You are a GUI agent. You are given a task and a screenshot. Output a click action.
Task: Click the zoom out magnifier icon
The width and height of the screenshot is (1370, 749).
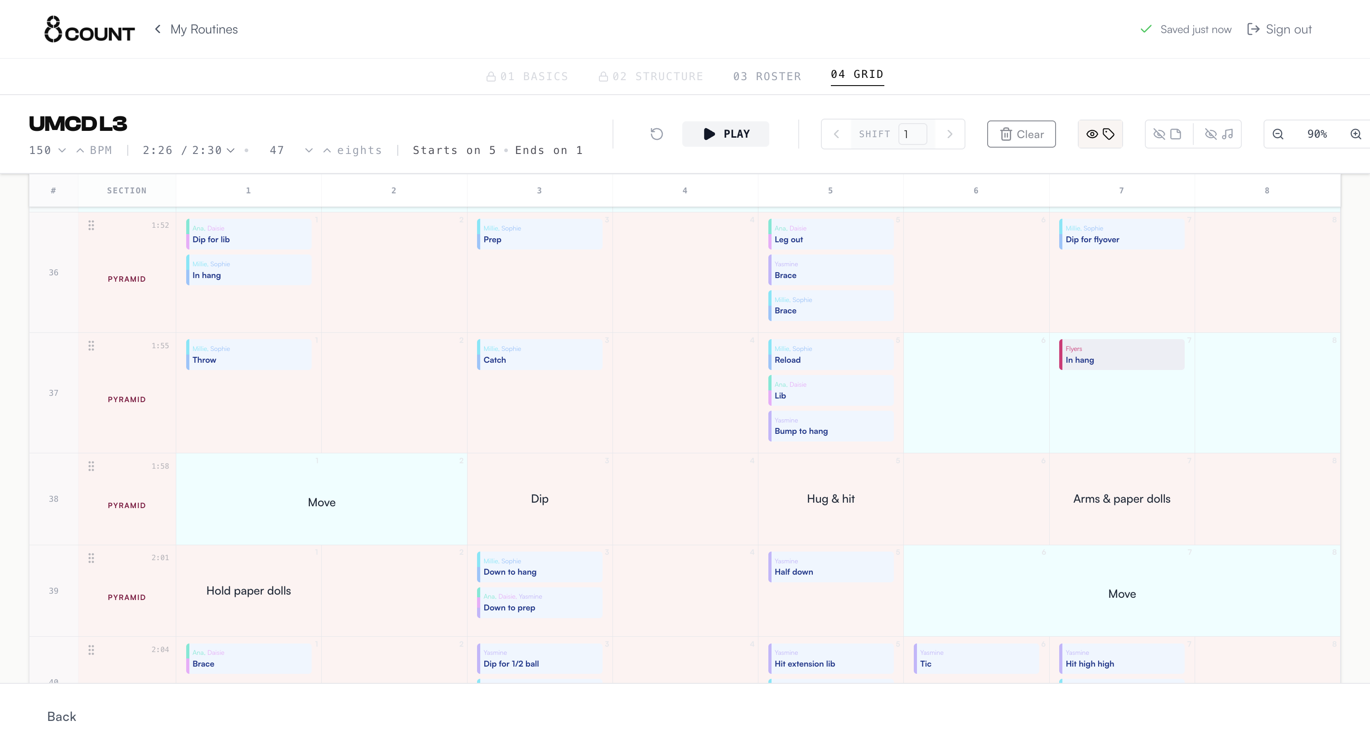(1278, 134)
